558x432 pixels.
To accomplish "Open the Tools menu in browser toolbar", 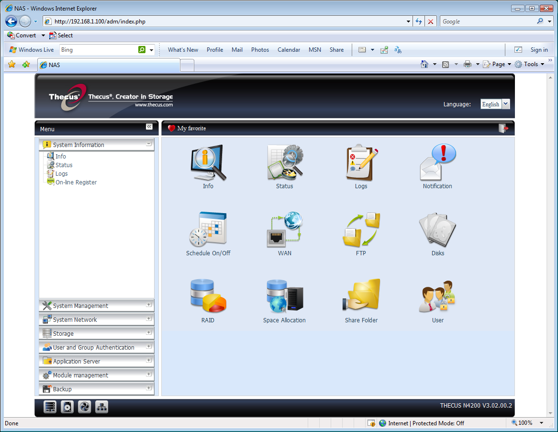I will [530, 64].
